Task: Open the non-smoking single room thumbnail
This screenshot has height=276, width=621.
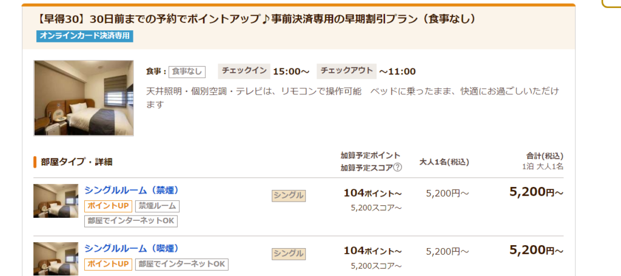Action: [56, 201]
